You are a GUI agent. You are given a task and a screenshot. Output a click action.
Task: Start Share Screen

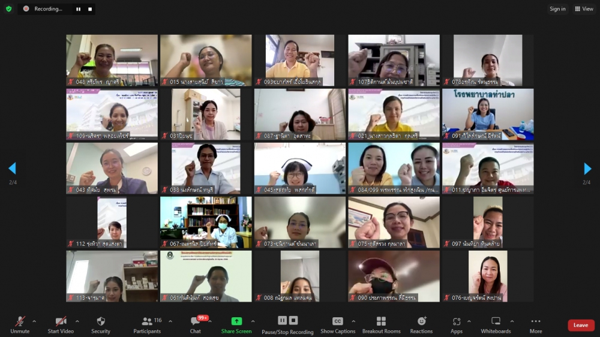pyautogui.click(x=236, y=324)
